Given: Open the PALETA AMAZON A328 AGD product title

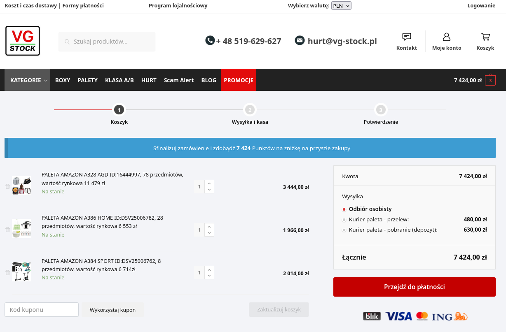Looking at the screenshot, I should pos(112,179).
